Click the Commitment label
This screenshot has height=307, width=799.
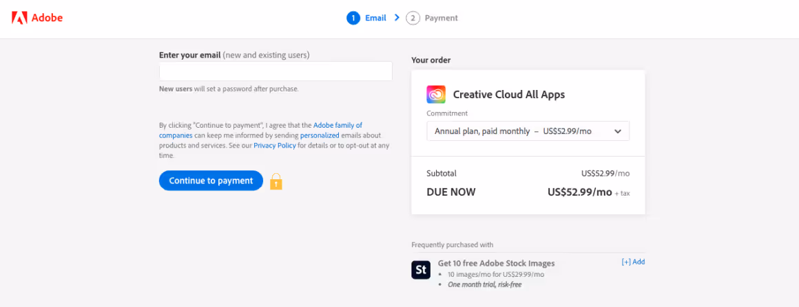tap(447, 113)
